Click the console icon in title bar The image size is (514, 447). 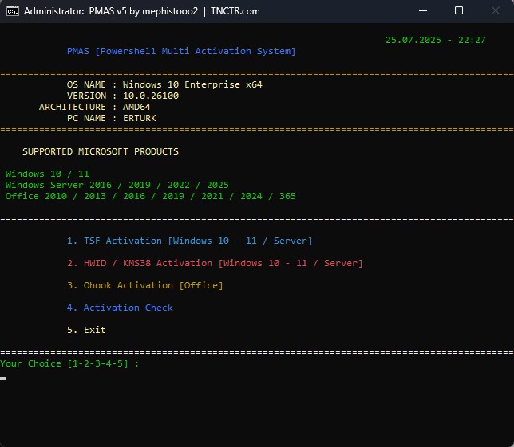pyautogui.click(x=13, y=11)
